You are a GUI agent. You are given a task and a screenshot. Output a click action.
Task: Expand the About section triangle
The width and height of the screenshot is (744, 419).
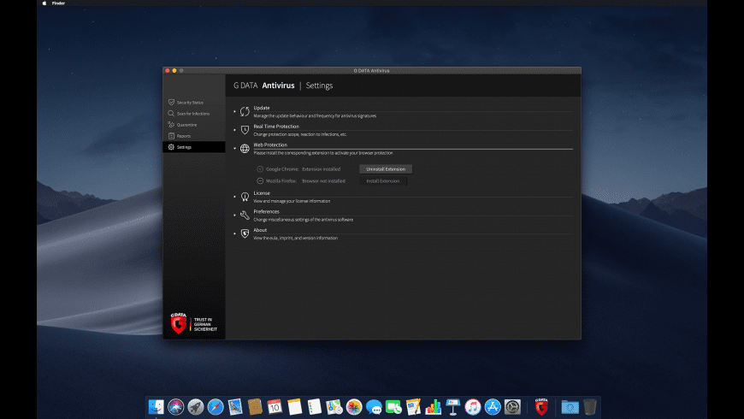coord(234,233)
